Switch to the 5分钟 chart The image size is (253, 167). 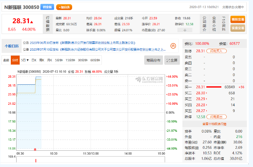point(59,60)
